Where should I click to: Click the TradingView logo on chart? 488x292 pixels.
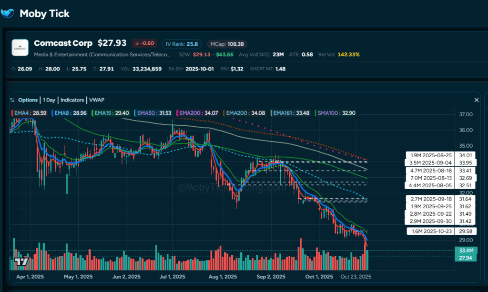21,262
